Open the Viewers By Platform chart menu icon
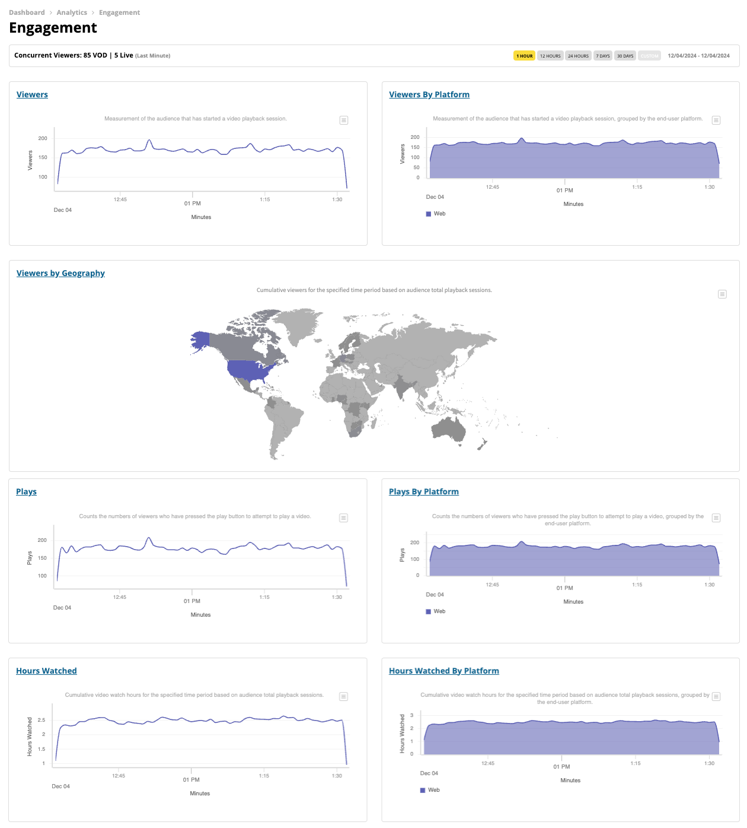The width and height of the screenshot is (747, 828). [x=716, y=120]
